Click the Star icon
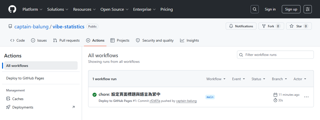The image size is (320, 120). 292,26
